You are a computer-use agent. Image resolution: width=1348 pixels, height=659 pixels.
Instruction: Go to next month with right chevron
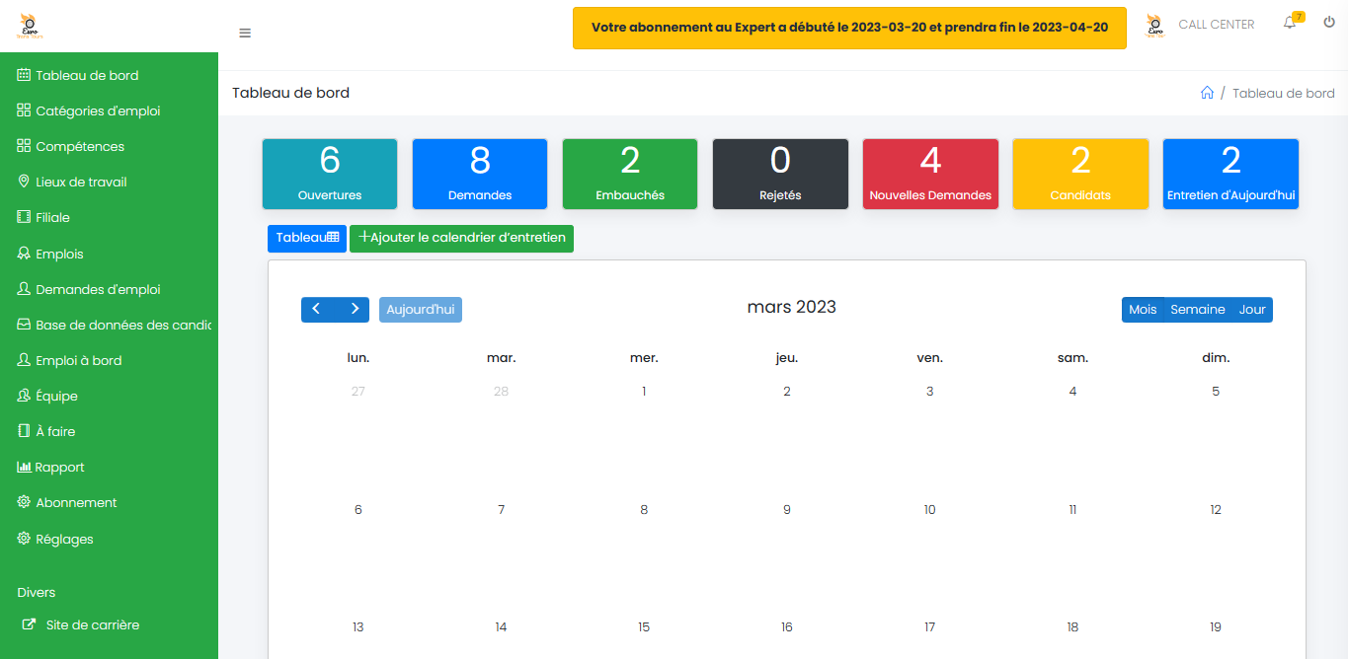(354, 309)
